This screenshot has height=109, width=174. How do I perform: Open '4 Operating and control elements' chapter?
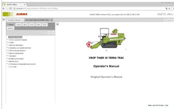coord(20,48)
